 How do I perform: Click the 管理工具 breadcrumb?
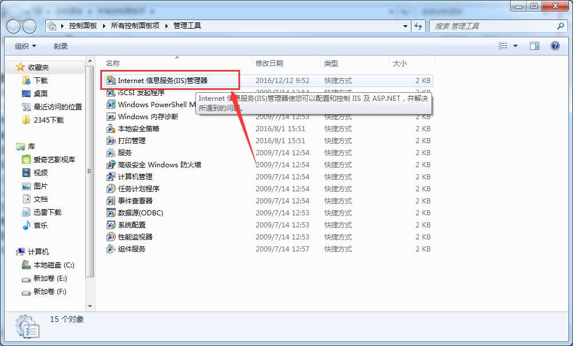tap(187, 26)
